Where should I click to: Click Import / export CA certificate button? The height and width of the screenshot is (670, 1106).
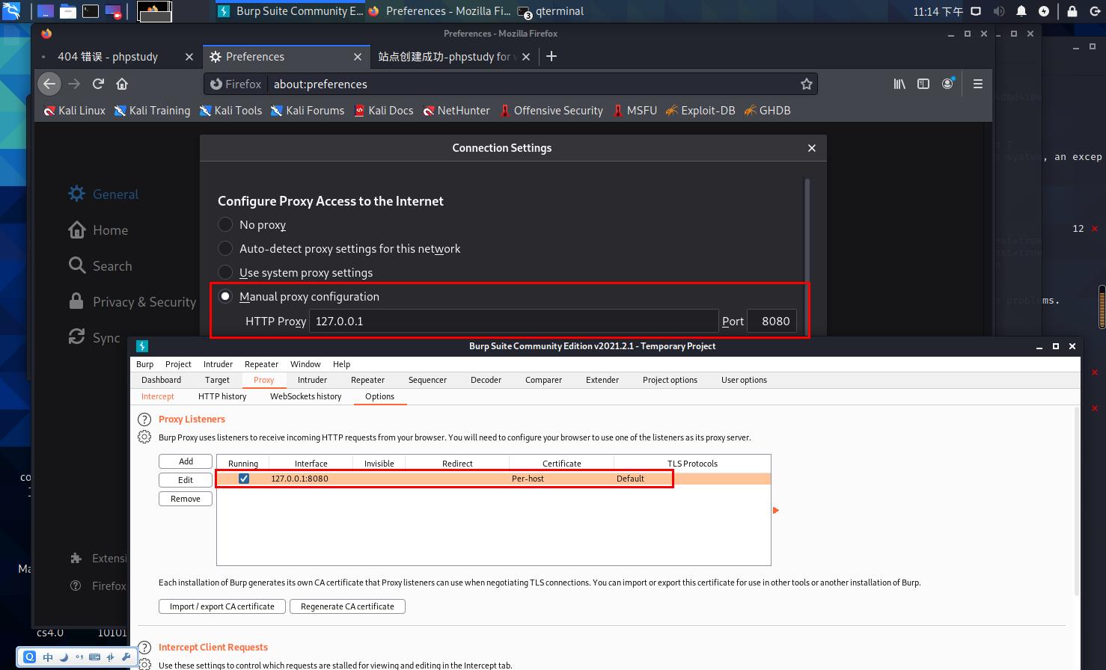tap(222, 606)
